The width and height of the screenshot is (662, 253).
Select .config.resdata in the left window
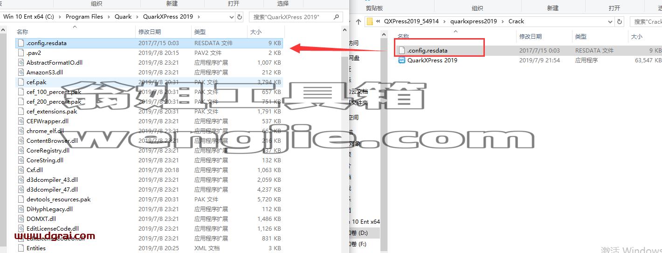tap(149, 43)
